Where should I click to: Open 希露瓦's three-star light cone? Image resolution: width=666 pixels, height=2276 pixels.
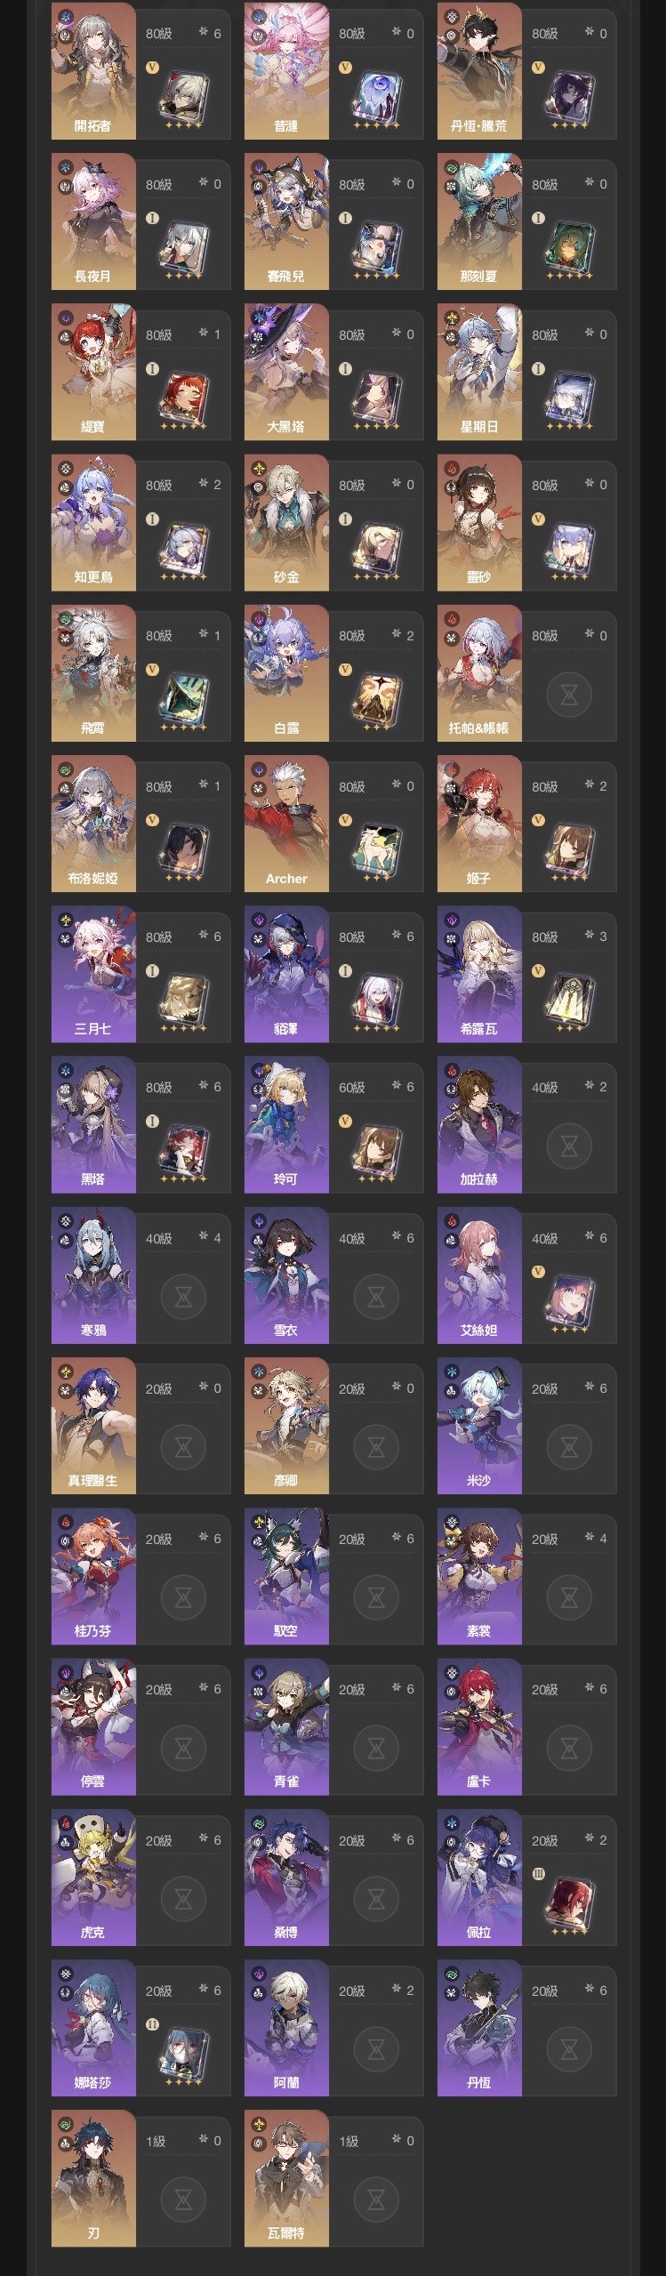click(x=570, y=1000)
